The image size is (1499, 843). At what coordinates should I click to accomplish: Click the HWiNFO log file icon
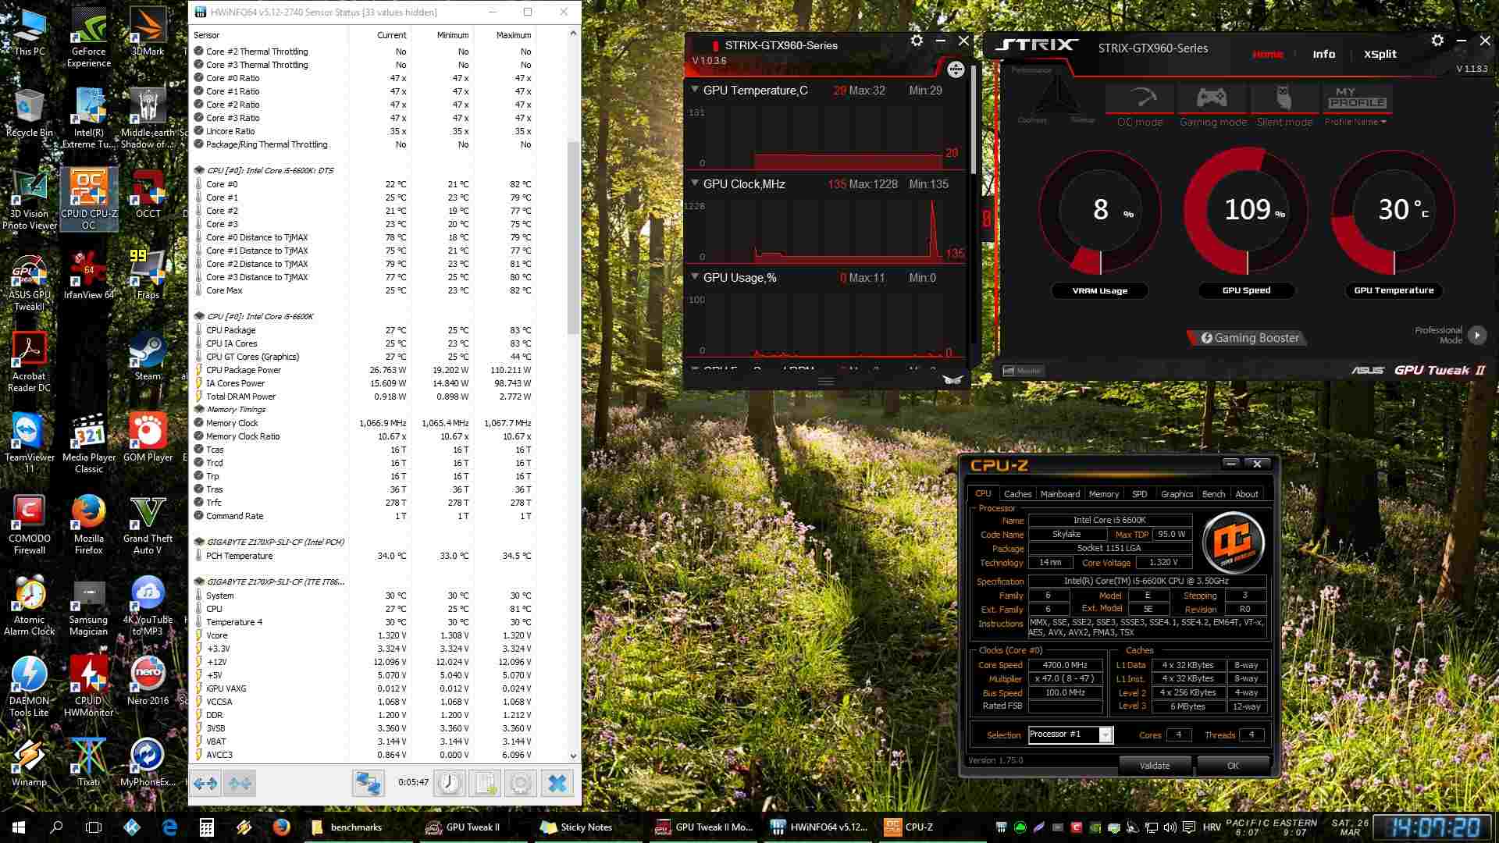click(485, 783)
